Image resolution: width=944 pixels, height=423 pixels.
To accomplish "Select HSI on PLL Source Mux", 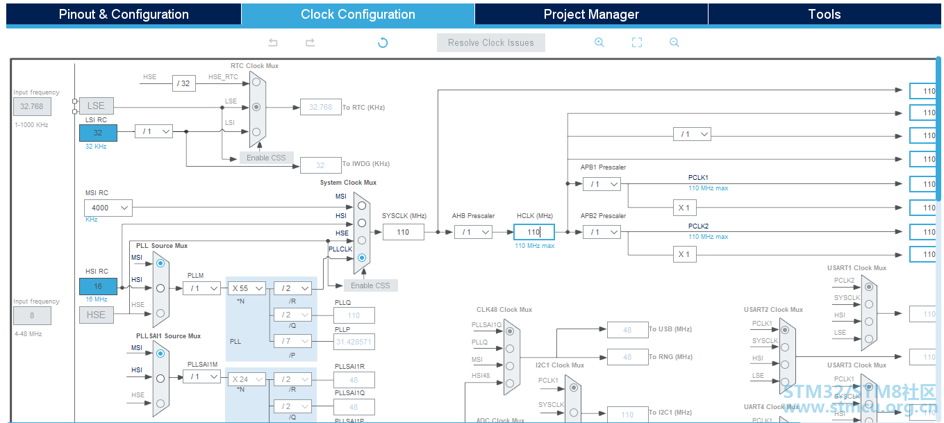I will point(160,288).
